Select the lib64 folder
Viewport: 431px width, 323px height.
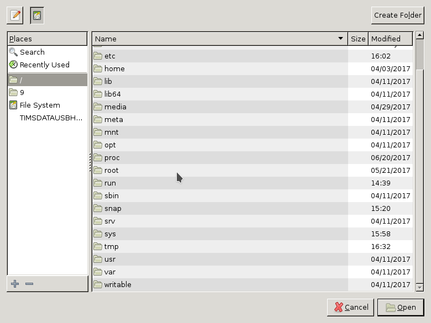tap(253, 94)
